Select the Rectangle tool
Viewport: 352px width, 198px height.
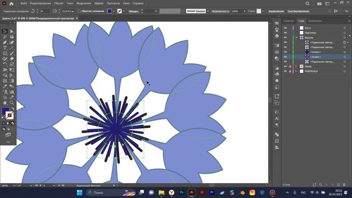coord(5,53)
